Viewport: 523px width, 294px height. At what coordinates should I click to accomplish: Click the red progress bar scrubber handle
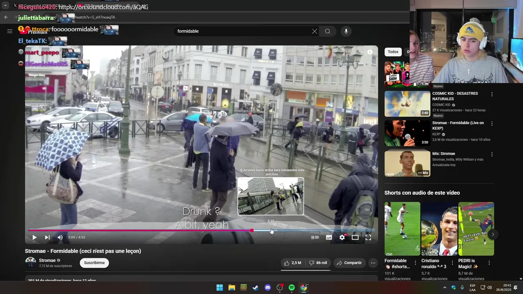(252, 230)
